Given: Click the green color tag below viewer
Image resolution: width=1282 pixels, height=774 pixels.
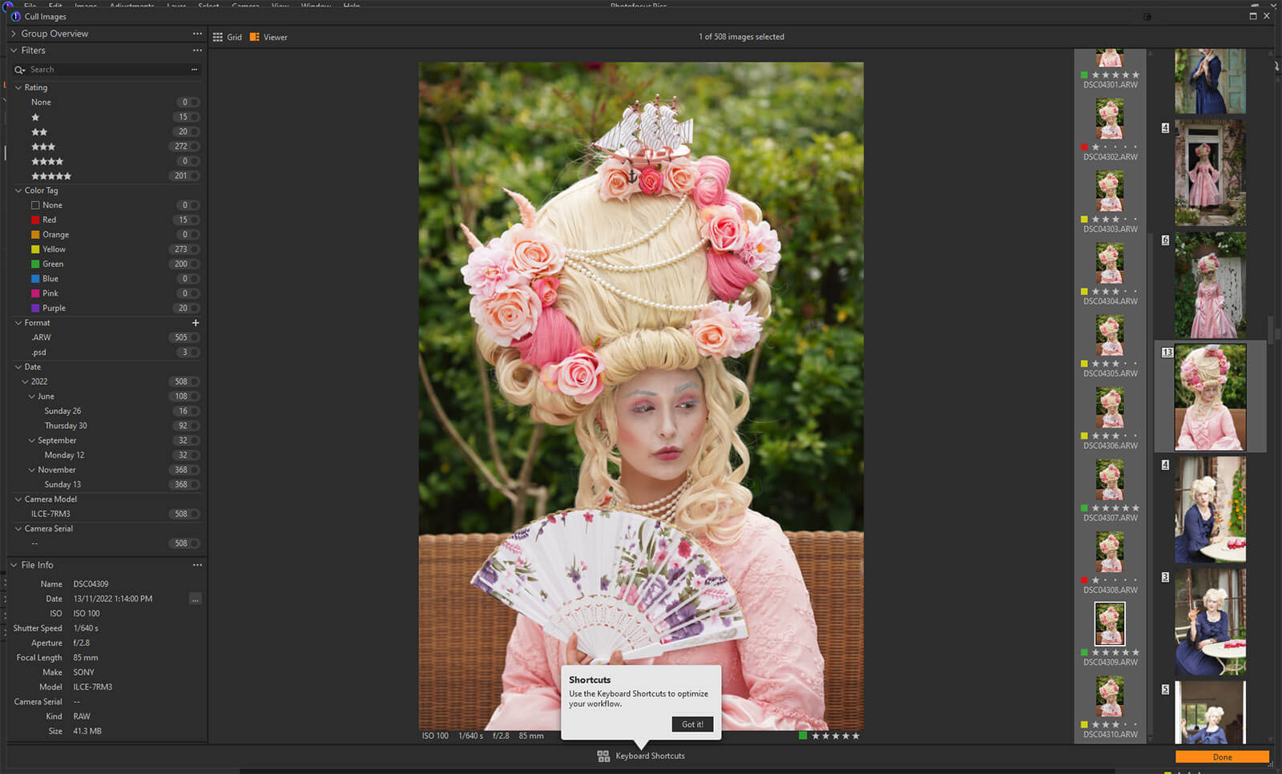Looking at the screenshot, I should pyautogui.click(x=803, y=736).
